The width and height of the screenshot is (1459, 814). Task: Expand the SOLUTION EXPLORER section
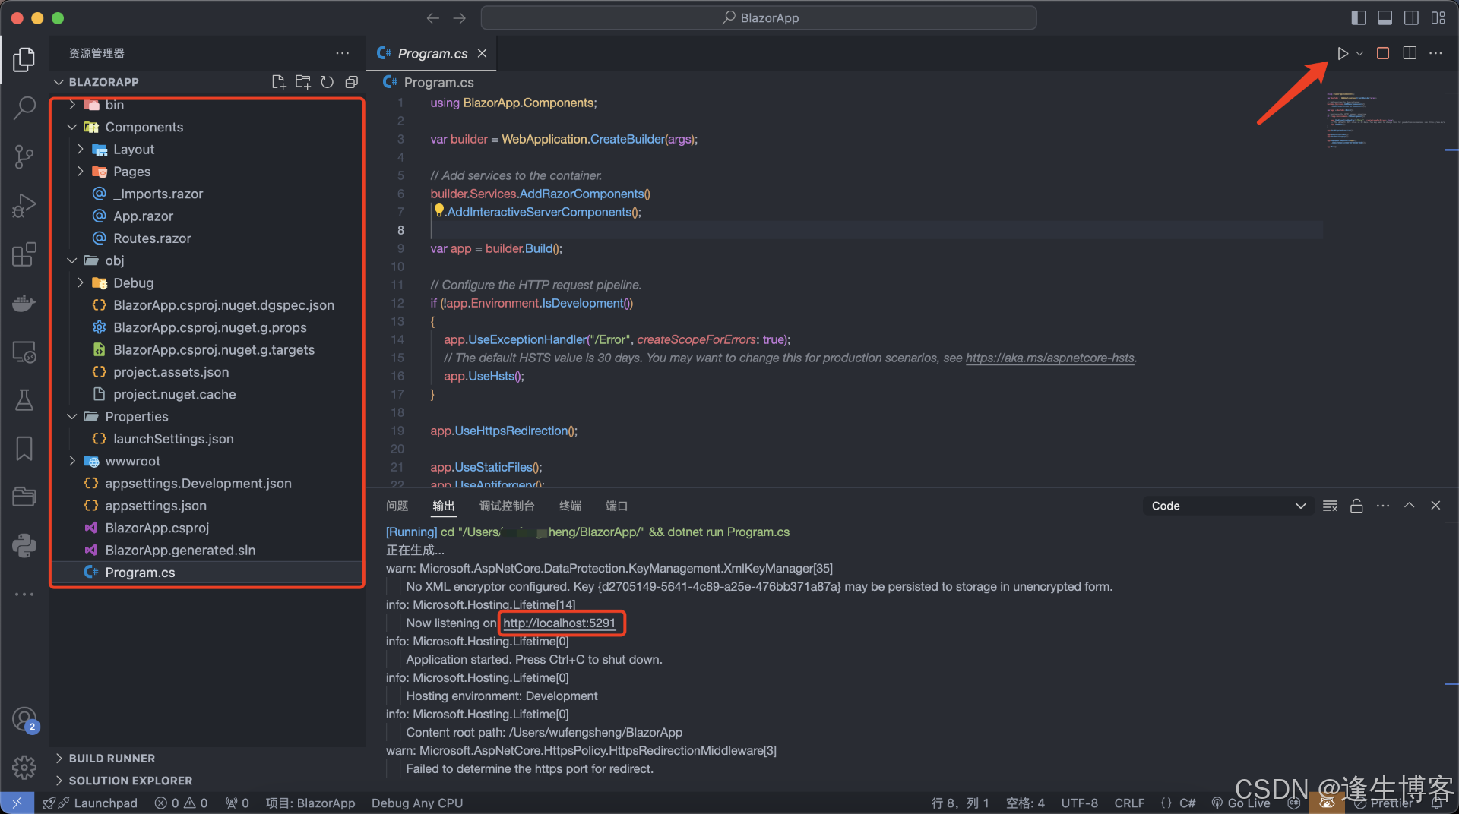[x=124, y=781]
